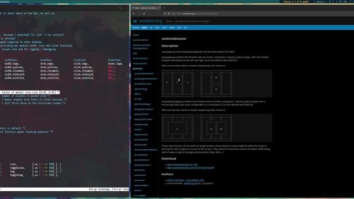Viewport: 354px width, 199px height.
Task: Open the activetagindicatorbar/ patch link
Action: click(x=145, y=78)
